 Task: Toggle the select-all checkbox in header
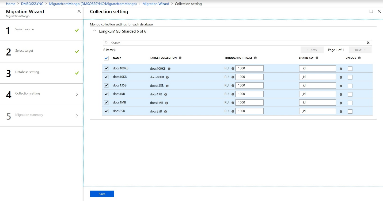click(106, 58)
